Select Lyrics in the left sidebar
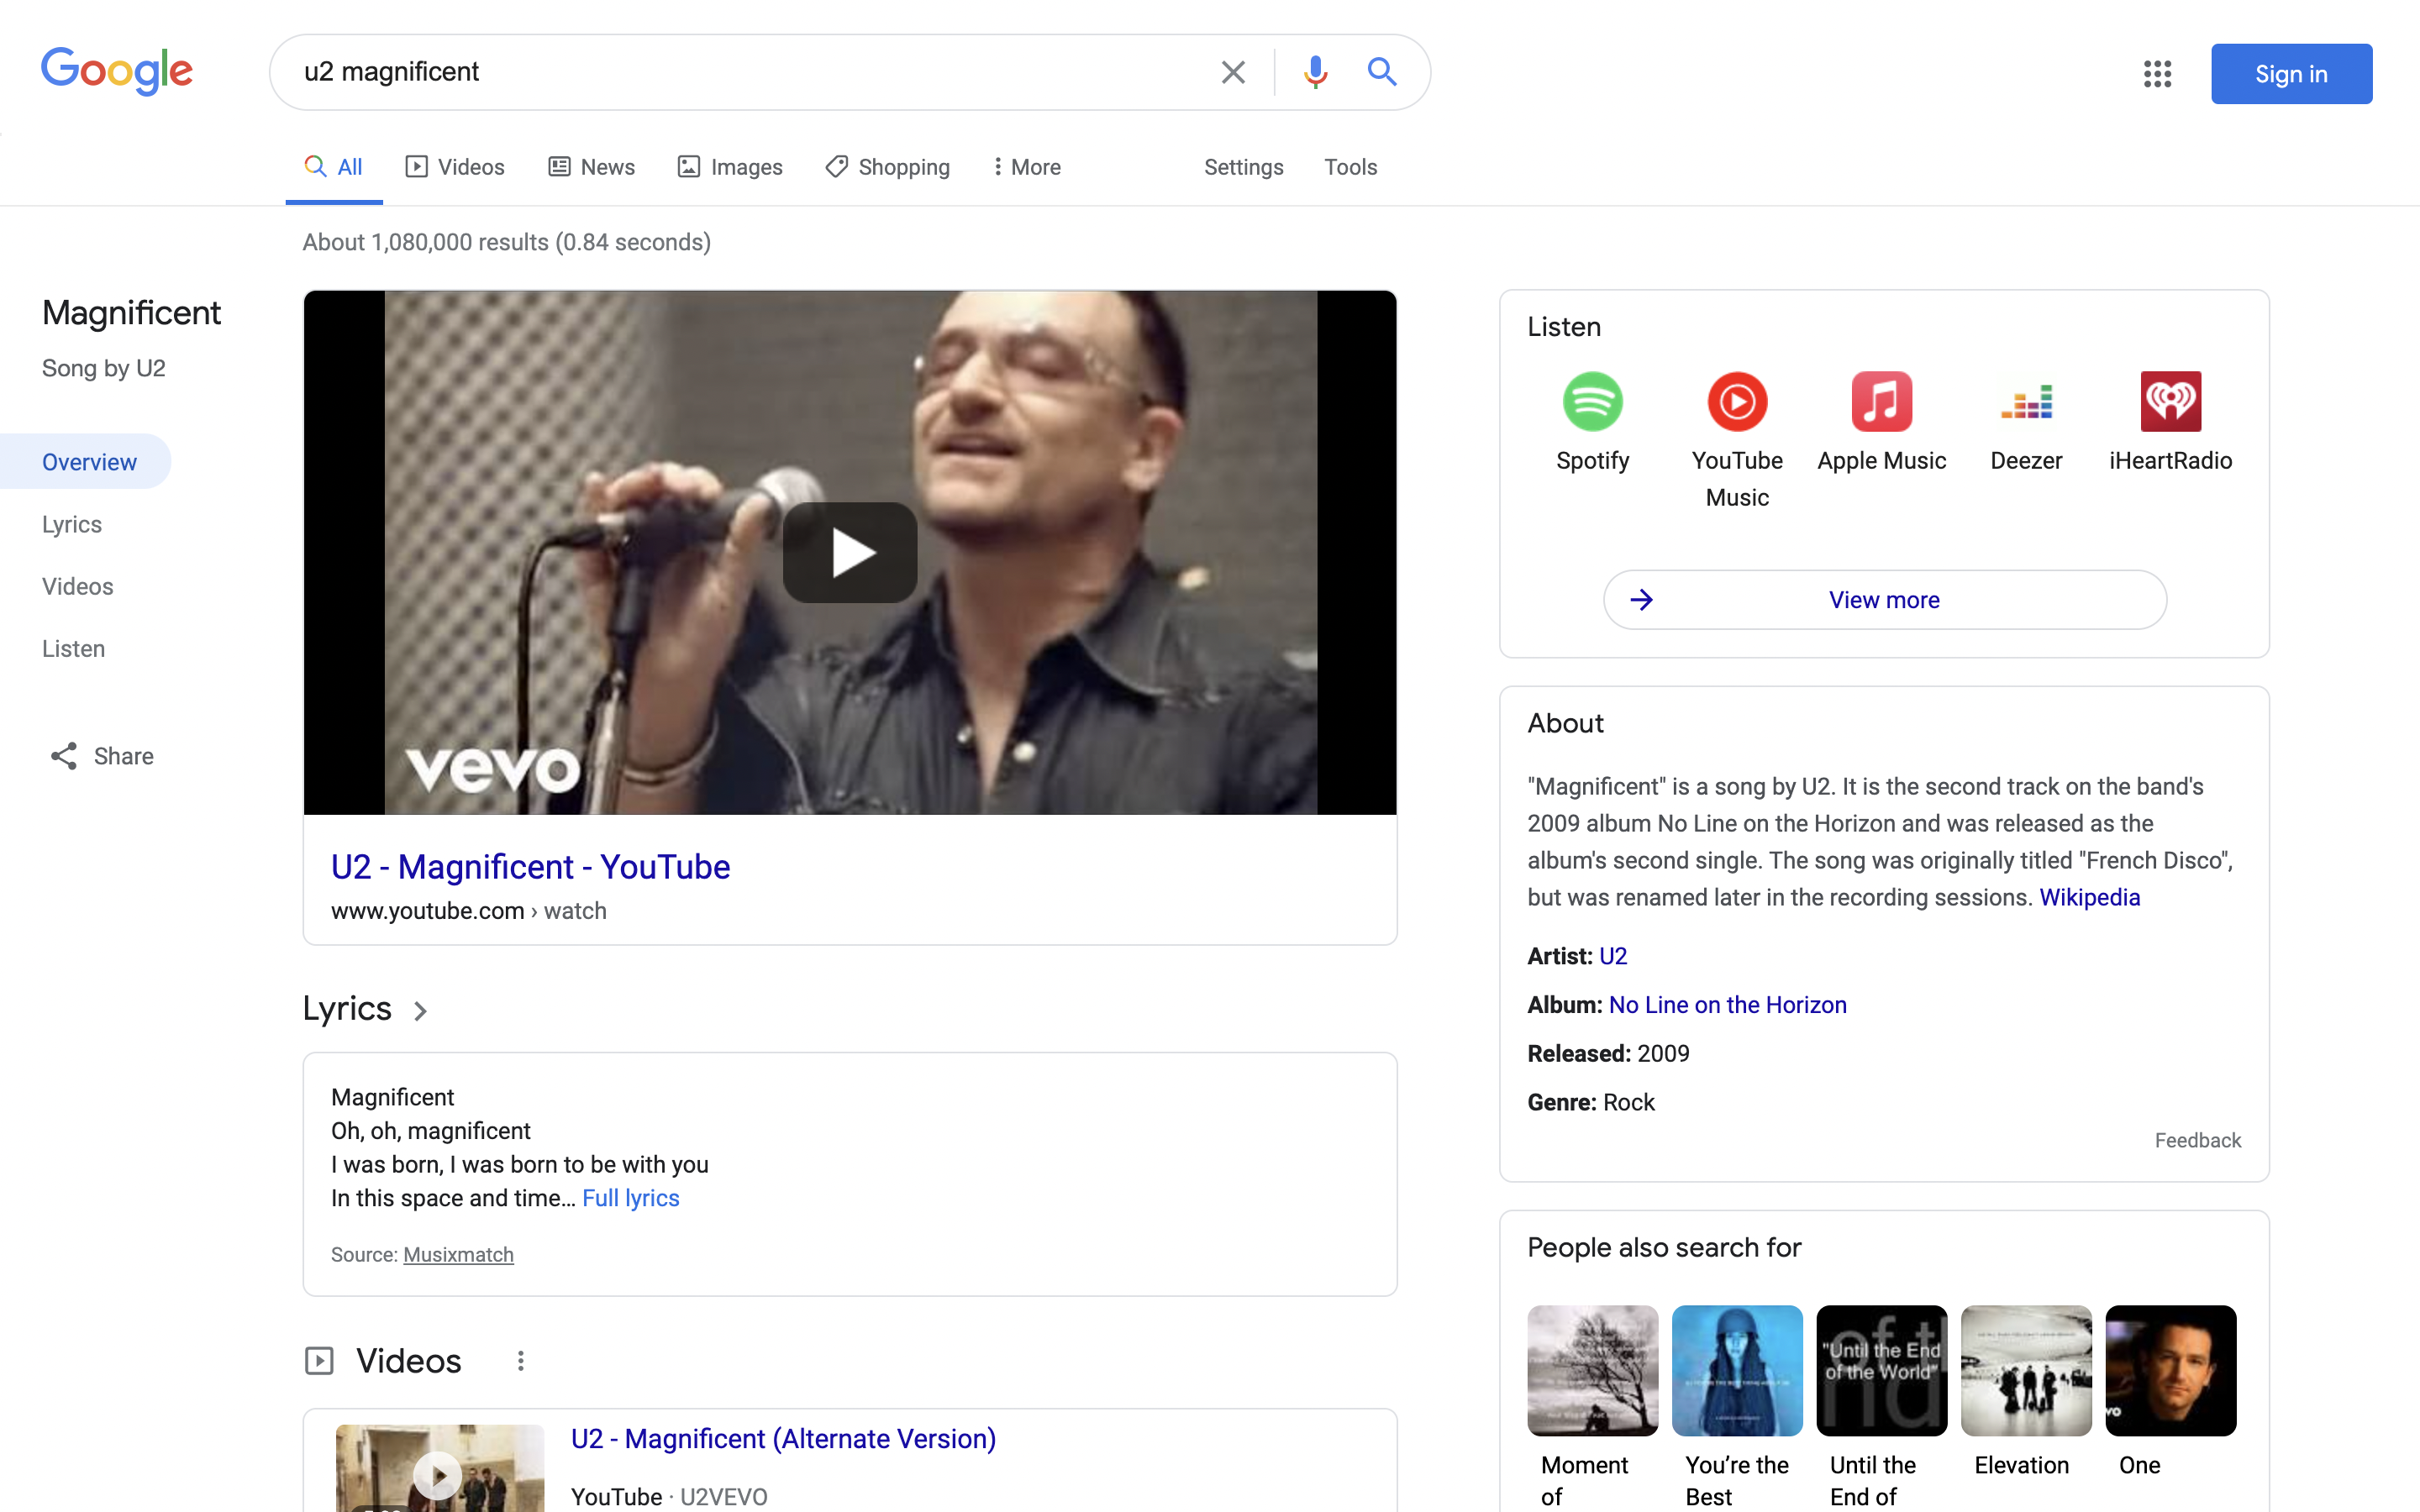Screen dimensions: 2420x1512 click(x=72, y=524)
